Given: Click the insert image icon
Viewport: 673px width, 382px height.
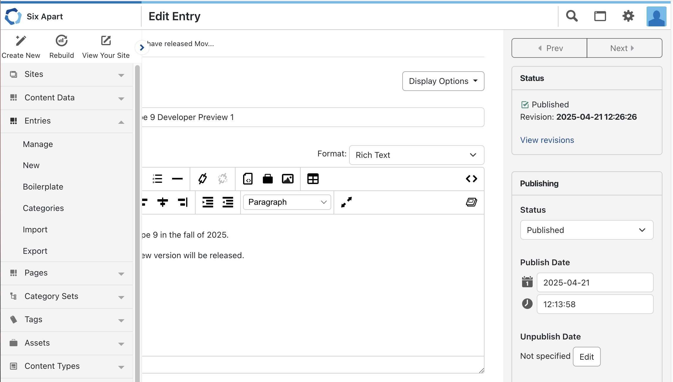Looking at the screenshot, I should pos(287,179).
